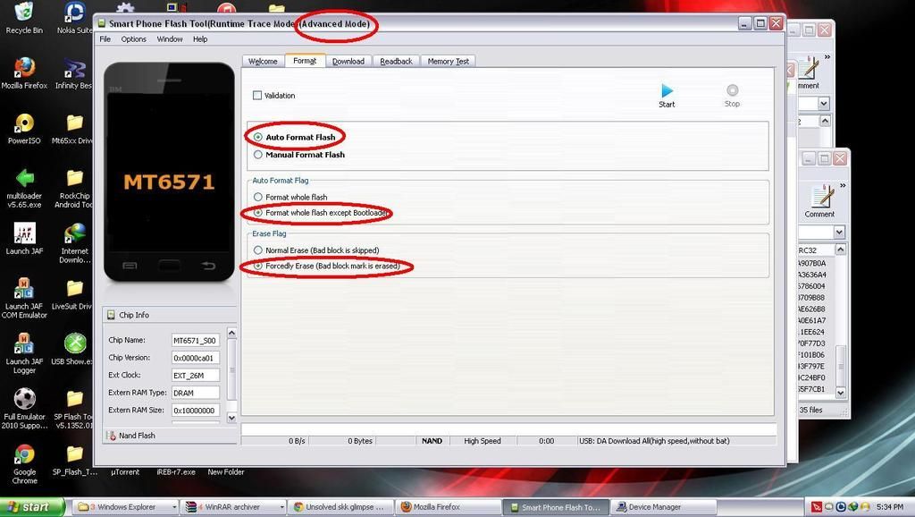Select Normal Erase radio button
Screen dimensions: 915x517
[x=258, y=250]
